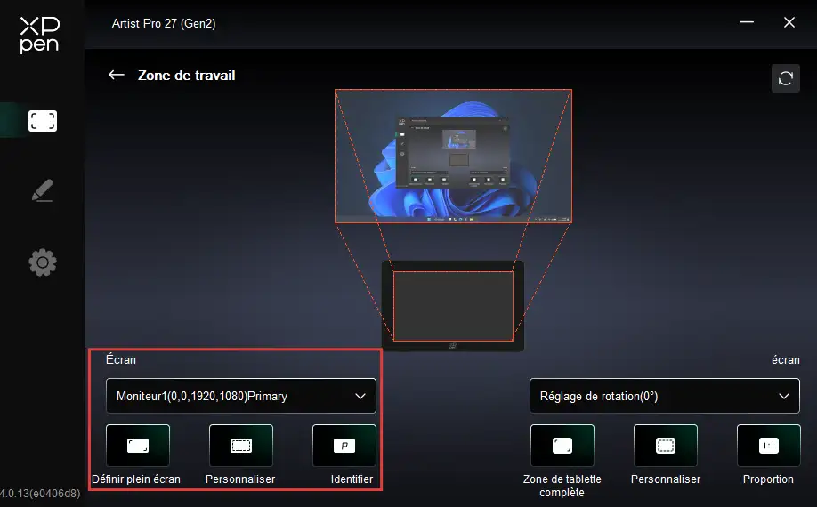Image resolution: width=817 pixels, height=507 pixels.
Task: Choose Personnaliser under the Écran section
Action: 240,446
